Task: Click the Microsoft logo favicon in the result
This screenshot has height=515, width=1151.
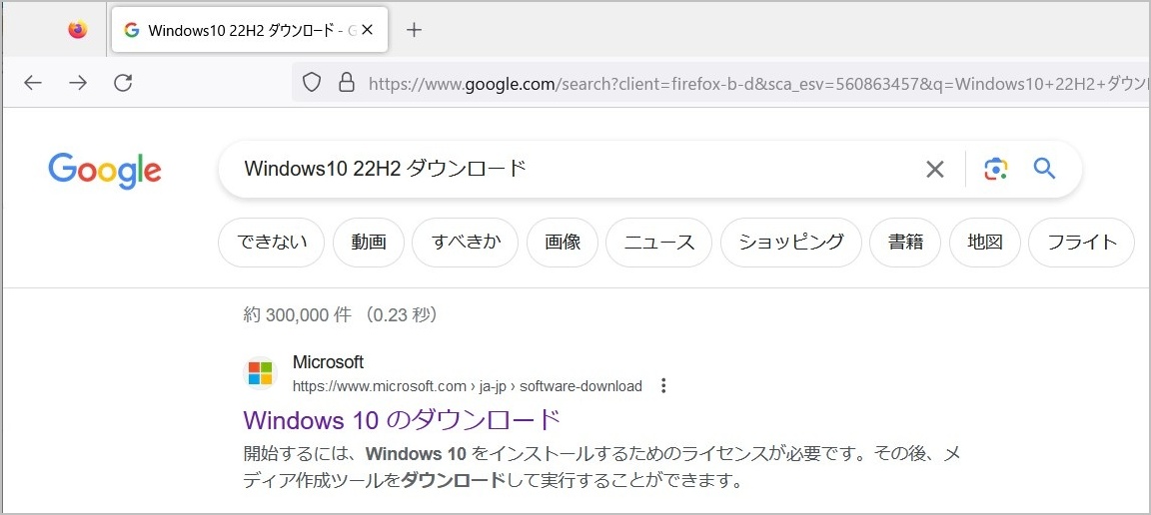Action: point(260,373)
